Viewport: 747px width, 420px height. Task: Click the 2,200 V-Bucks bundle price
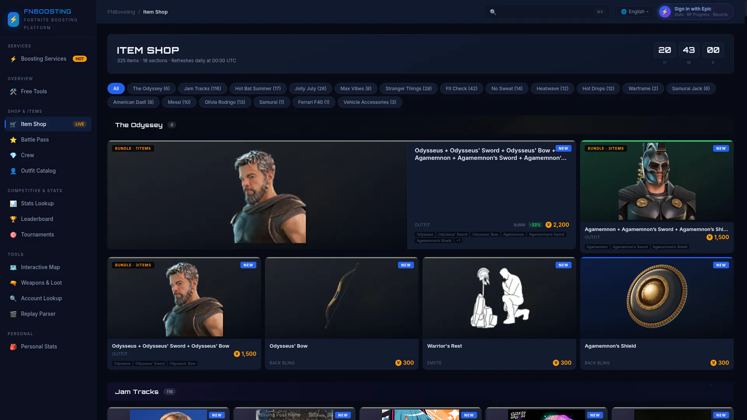pos(557,225)
